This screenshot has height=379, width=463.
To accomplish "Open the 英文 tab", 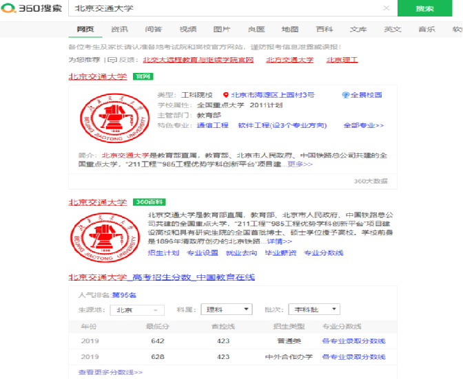I will [x=393, y=29].
